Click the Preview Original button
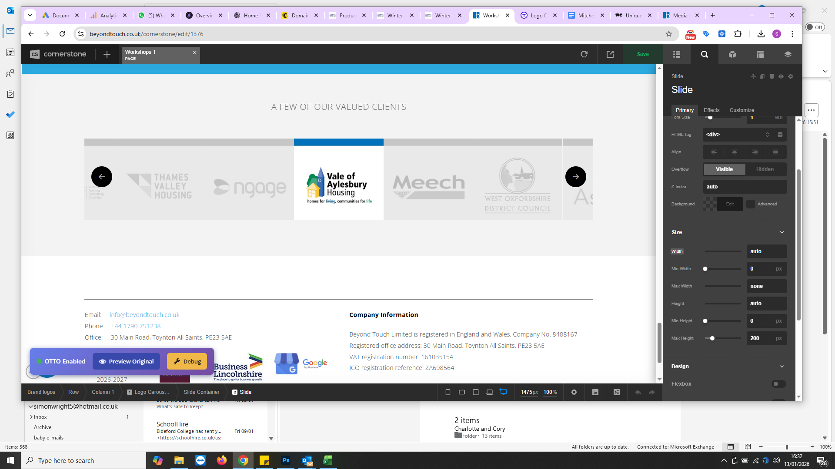The width and height of the screenshot is (835, 469). click(126, 361)
